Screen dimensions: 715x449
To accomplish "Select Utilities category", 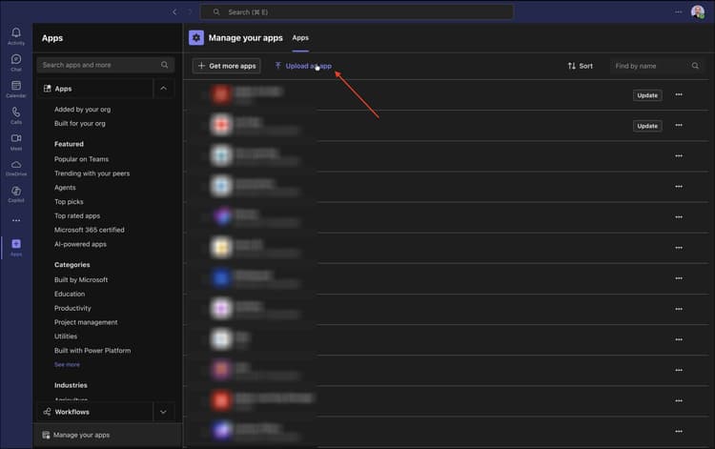I will 66,337.
